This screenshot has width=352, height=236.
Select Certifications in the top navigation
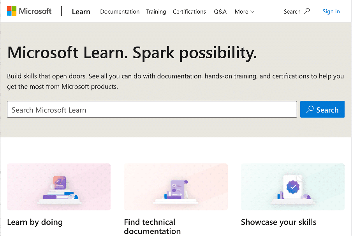click(x=189, y=12)
